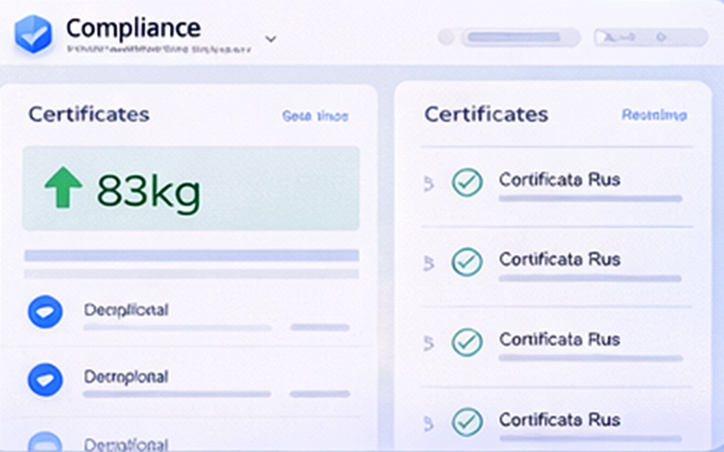Click the third blue circle icon at bottom left
This screenshot has height=452, width=724.
(x=45, y=442)
